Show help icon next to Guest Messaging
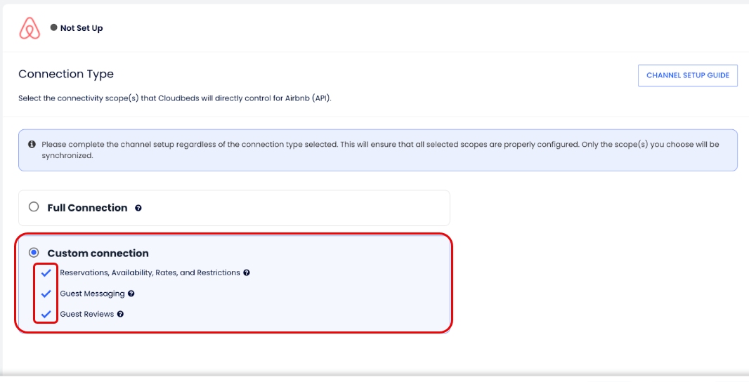 [x=131, y=294]
